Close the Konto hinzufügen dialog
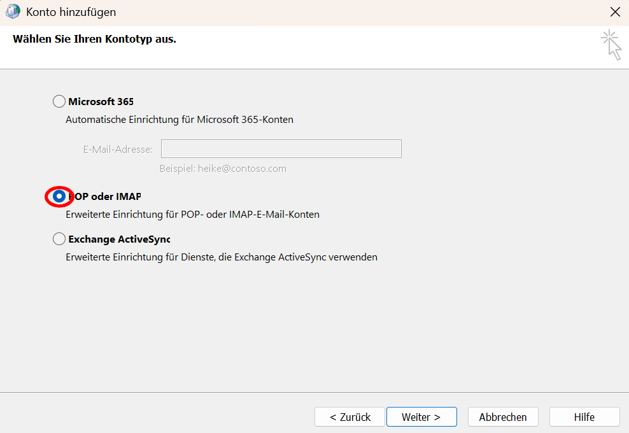Viewport: 629px width, 433px height. 614,12
